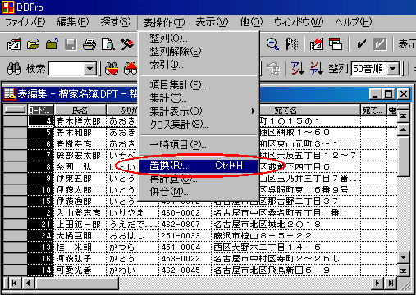Screen dimensions: 416x295
Task: Open the 50音順 sort dropdown
Action: pos(393,69)
